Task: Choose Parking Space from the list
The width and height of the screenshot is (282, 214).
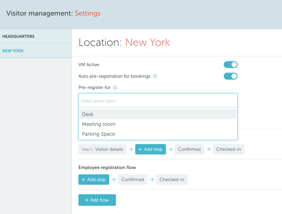Action: coord(158,134)
